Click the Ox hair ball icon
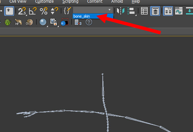Viewport: 193px width, 132px height. point(29,22)
